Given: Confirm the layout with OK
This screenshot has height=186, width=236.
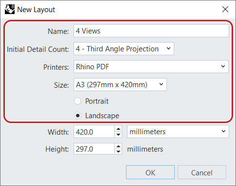Looking at the screenshot, I should click(150, 172).
